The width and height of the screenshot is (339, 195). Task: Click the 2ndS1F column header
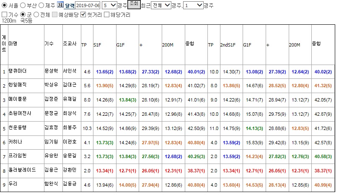coord(228,45)
